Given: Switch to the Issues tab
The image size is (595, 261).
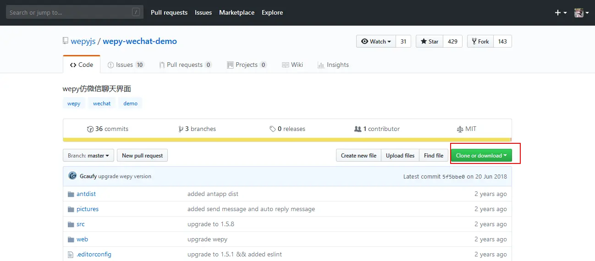Looking at the screenshot, I should point(126,65).
